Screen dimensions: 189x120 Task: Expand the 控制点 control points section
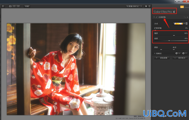155,53
